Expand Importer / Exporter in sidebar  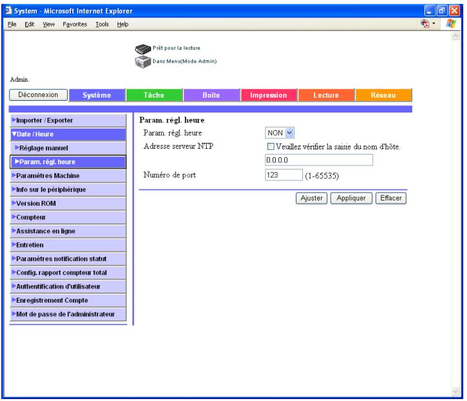pos(68,120)
